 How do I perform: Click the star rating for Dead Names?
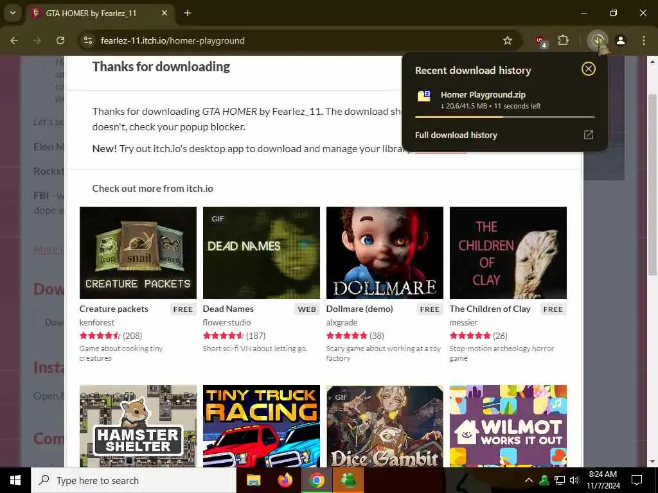coord(224,335)
